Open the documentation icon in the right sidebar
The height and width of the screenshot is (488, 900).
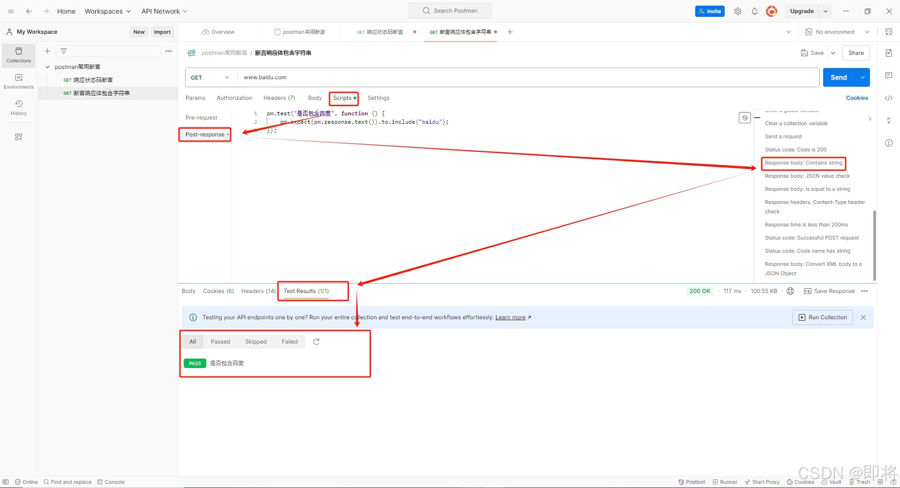(x=889, y=53)
